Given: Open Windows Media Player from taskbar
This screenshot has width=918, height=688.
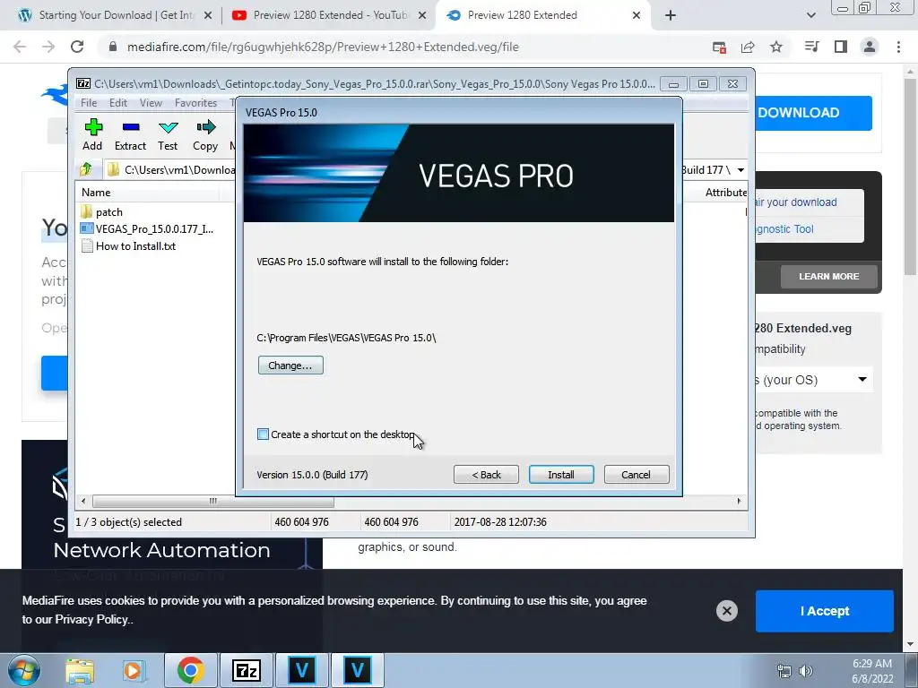Looking at the screenshot, I should 134,670.
